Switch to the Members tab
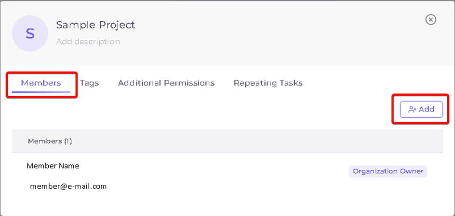This screenshot has height=216, width=455. [x=41, y=83]
